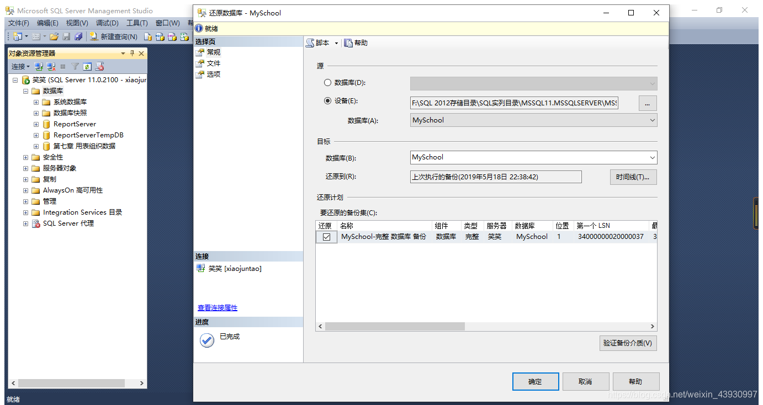The image size is (763, 405).
Task: Open the 连接 dropdown in Object Explorer
Action: (20, 66)
